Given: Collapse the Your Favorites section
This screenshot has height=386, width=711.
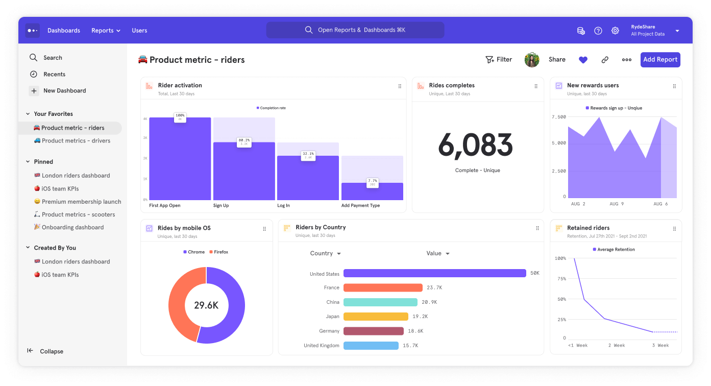Looking at the screenshot, I should pos(28,113).
